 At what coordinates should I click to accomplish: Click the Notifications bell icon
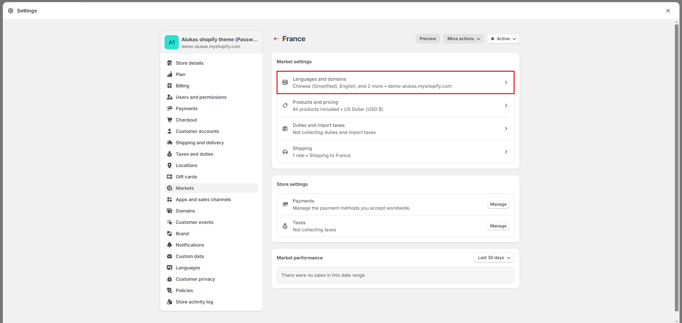(x=170, y=245)
